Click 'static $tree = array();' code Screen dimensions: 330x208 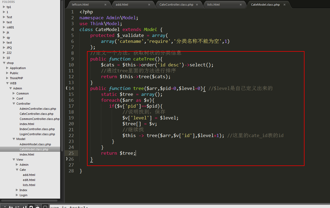(132, 94)
